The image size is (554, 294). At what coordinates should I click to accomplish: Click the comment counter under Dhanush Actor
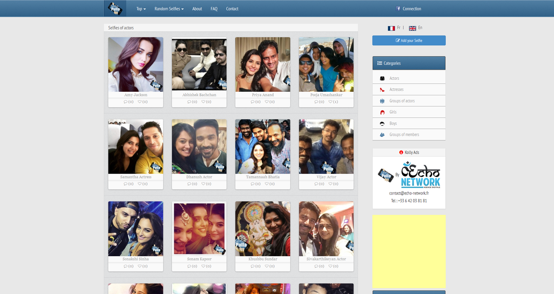click(x=192, y=183)
